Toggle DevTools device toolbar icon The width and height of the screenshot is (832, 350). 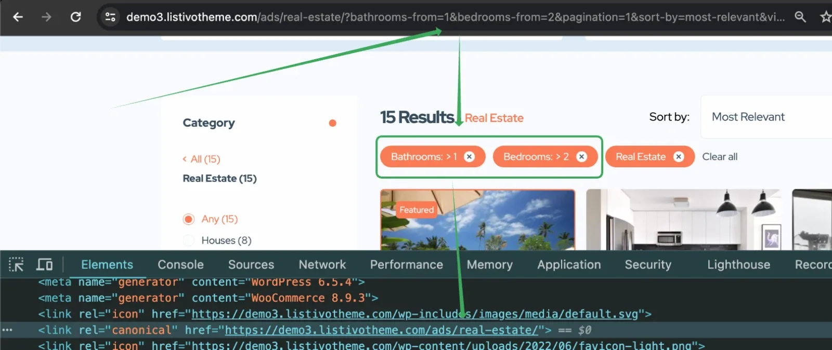pyautogui.click(x=44, y=265)
